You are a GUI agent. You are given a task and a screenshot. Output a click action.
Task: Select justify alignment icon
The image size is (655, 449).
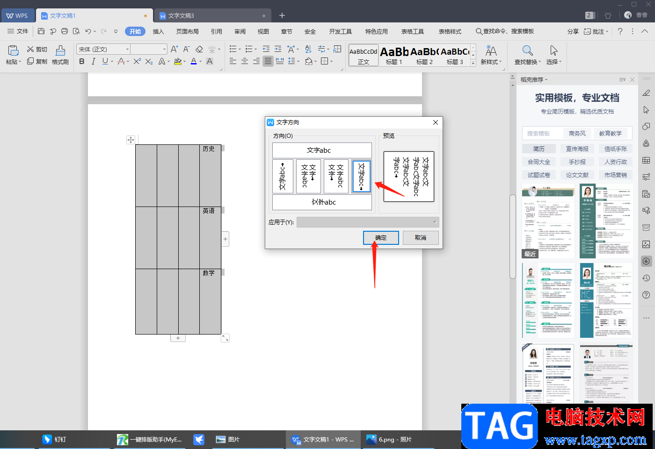(268, 61)
